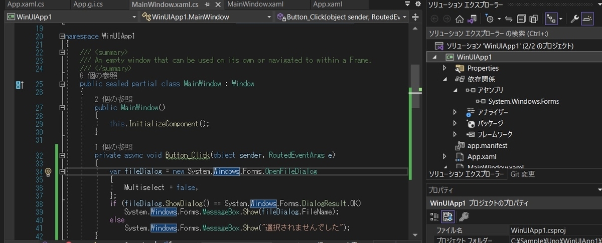Collapse the アセンブリ node
Screen dimensions: 602x243
click(x=455, y=90)
